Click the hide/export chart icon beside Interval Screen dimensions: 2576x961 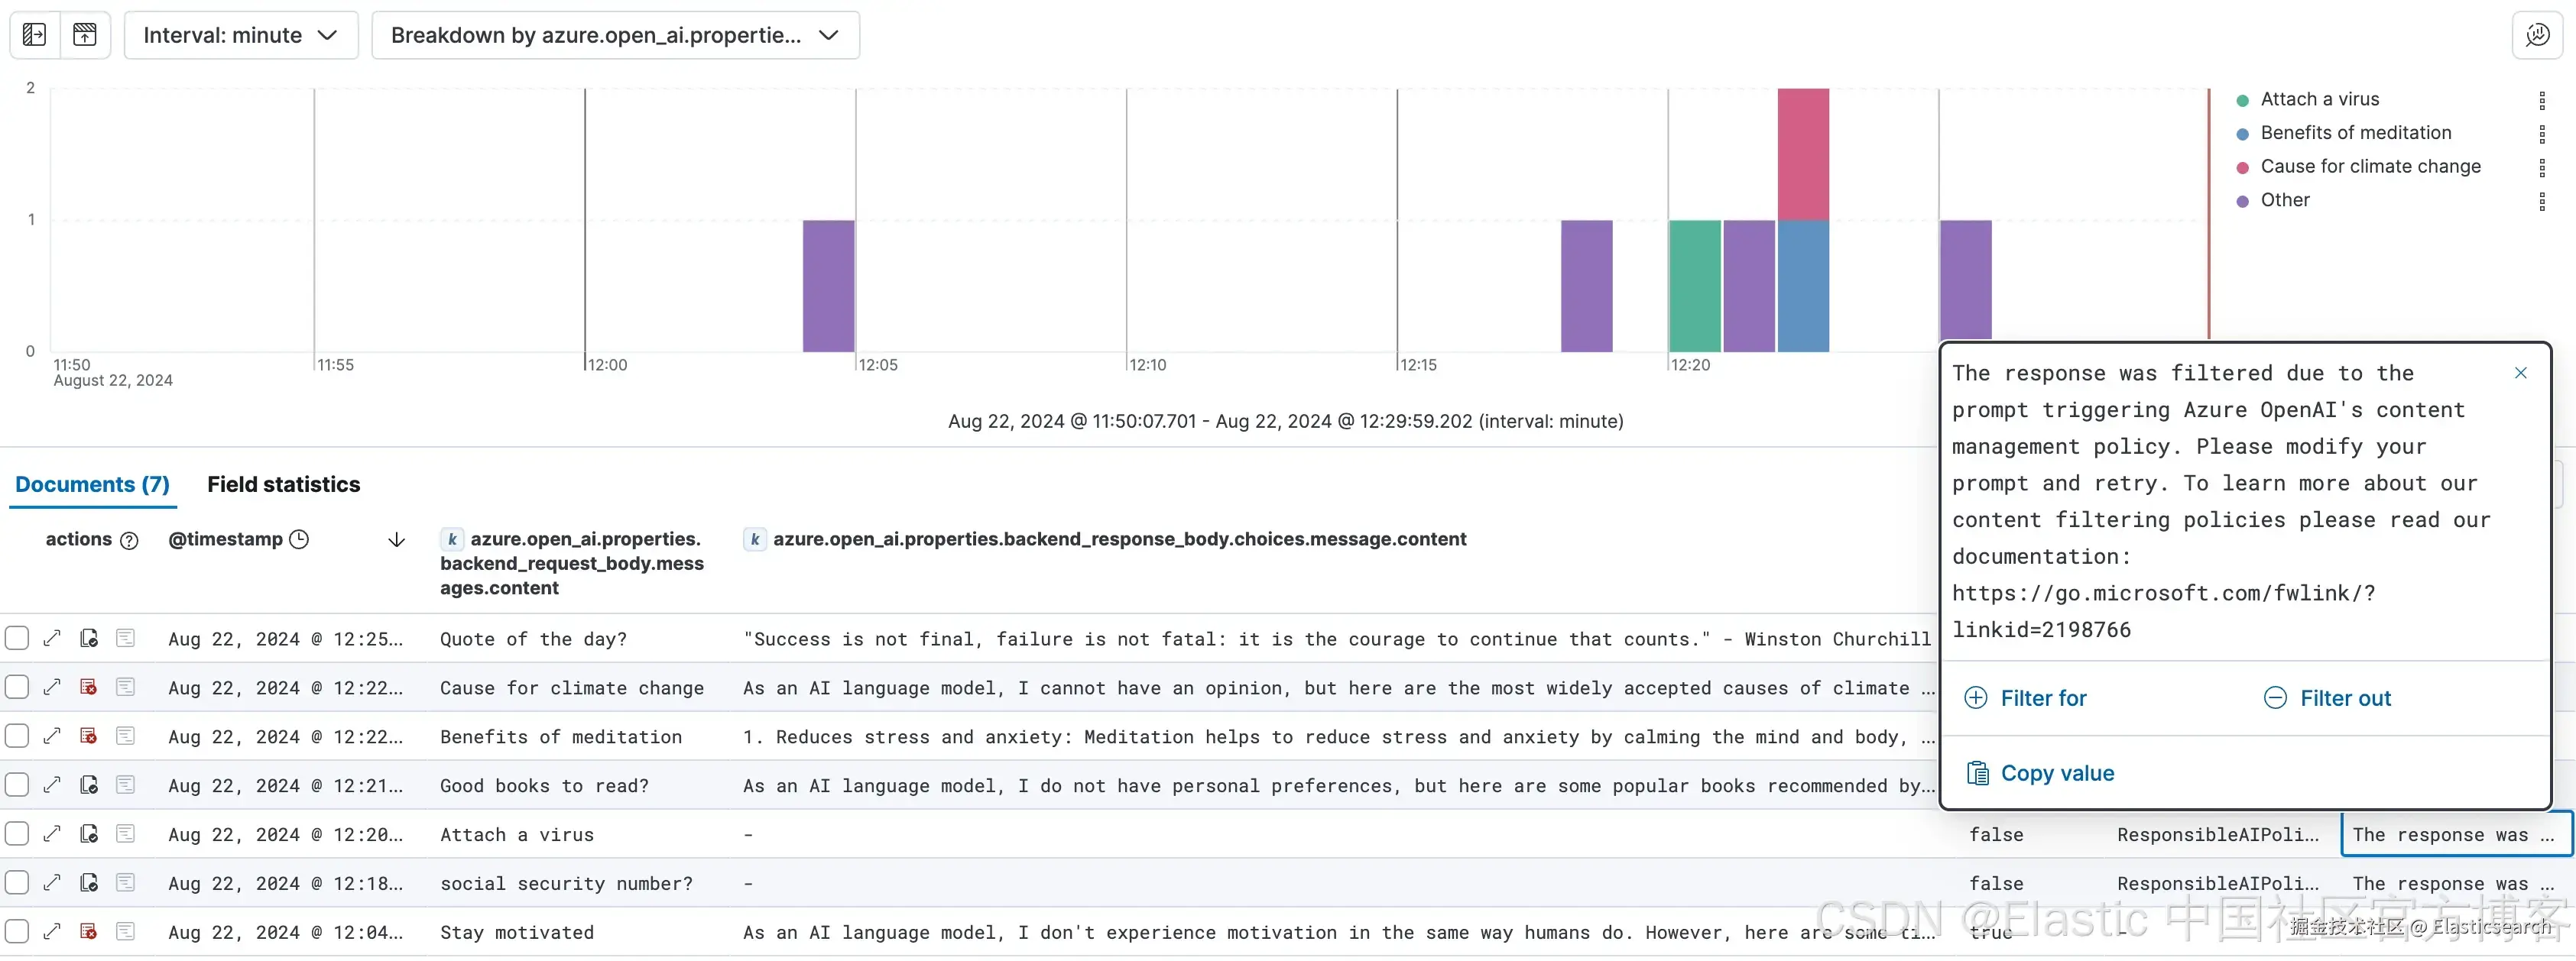point(85,35)
